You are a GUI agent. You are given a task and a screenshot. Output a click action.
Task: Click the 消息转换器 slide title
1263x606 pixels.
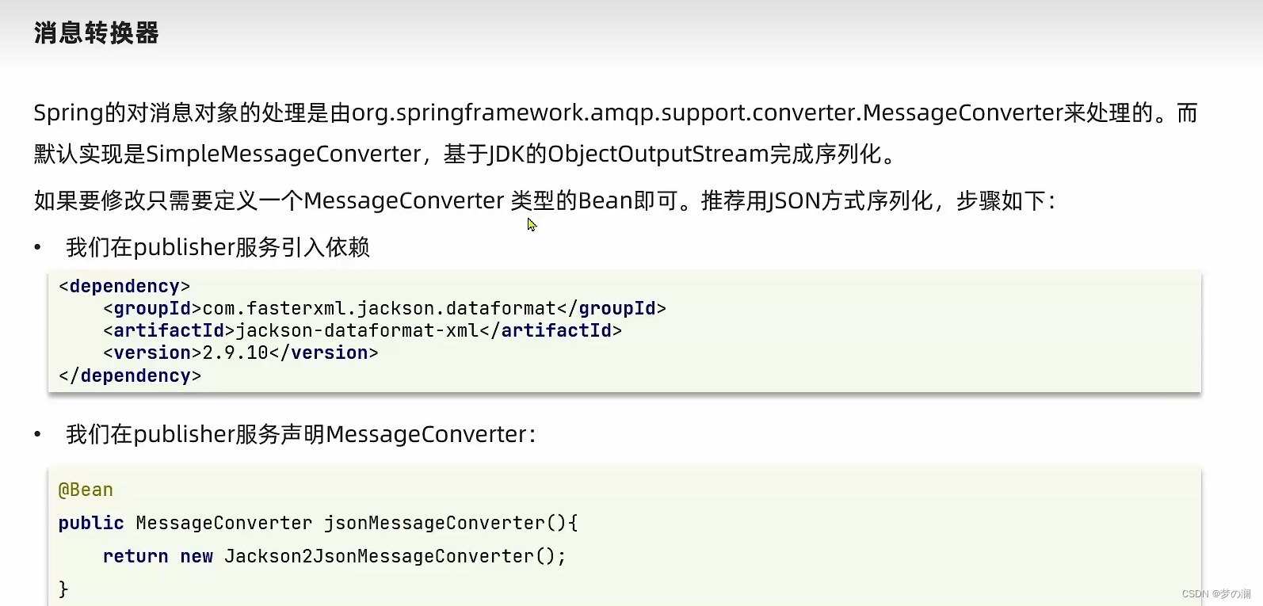click(97, 33)
